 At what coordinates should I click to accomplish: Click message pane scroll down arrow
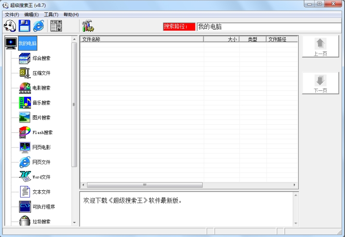296,223
